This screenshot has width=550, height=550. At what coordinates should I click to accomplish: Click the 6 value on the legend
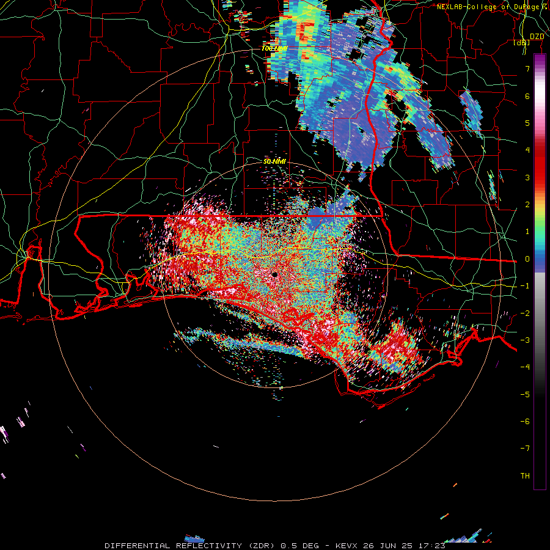[x=527, y=96]
